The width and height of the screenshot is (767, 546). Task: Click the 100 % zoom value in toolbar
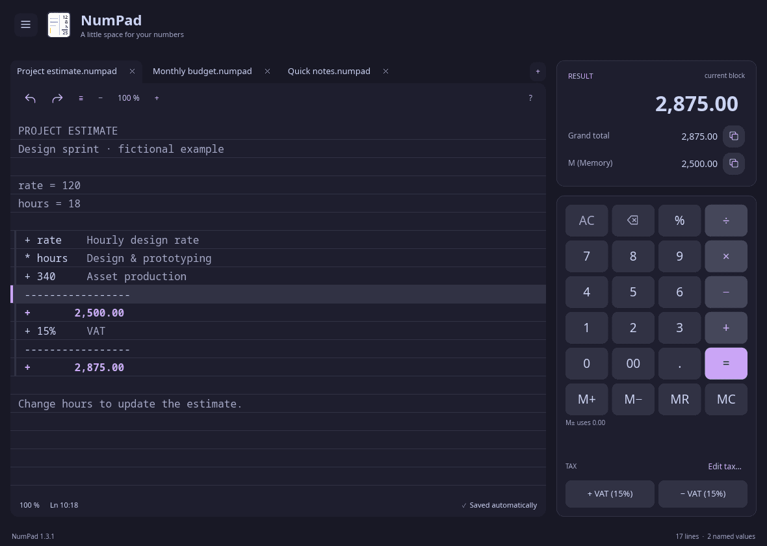128,98
